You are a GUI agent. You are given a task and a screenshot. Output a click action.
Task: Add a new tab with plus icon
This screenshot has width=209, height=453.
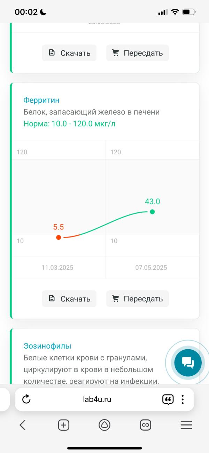(63, 425)
